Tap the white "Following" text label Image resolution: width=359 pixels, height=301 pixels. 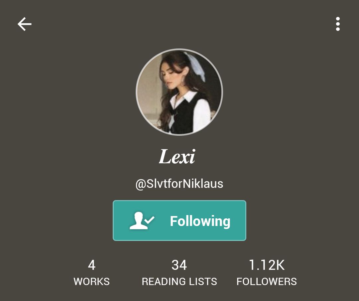200,221
